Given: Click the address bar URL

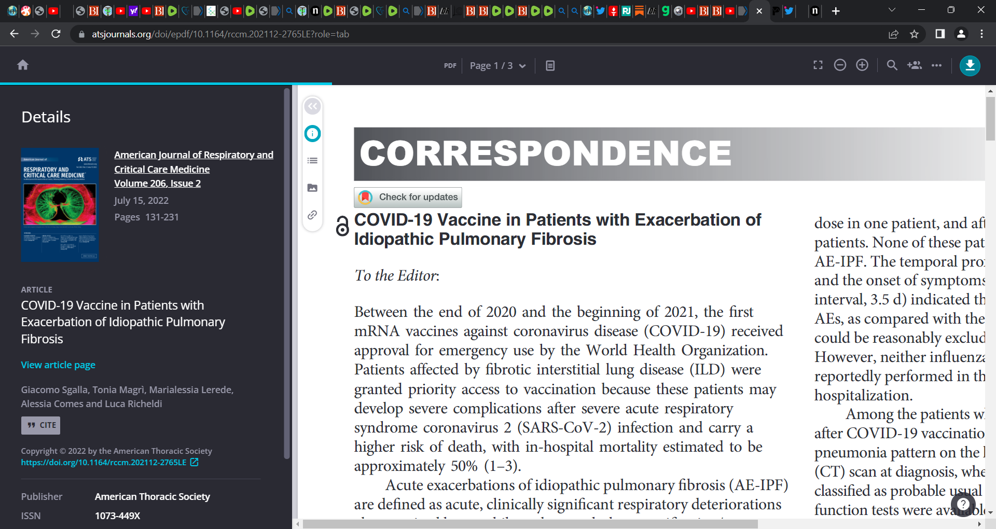Looking at the screenshot, I should click(220, 34).
